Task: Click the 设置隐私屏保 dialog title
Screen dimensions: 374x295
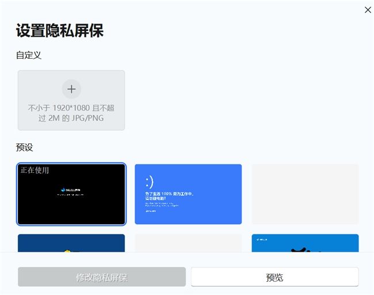Action: [60, 31]
